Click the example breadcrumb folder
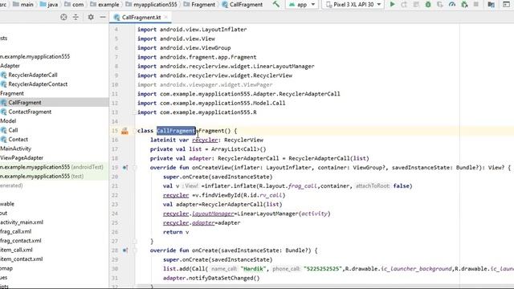Screen dimensions: 514x289 click(104, 5)
